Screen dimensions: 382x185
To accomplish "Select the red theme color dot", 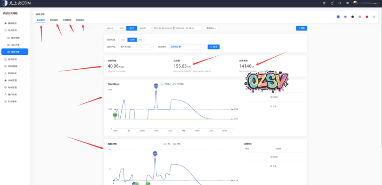I will 367,17.
